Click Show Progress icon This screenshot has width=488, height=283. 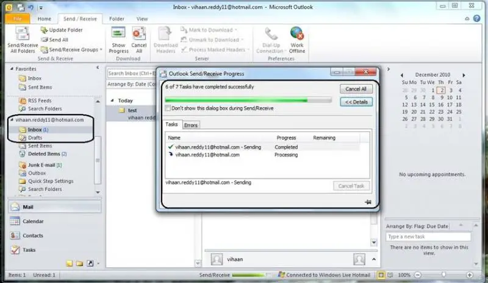coord(118,33)
